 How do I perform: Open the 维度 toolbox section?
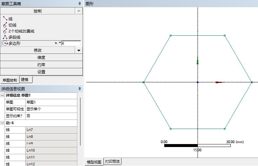tap(41, 58)
